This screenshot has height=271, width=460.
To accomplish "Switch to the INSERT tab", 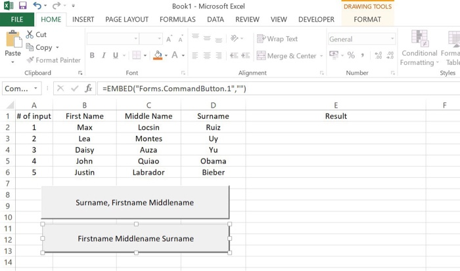I will click(x=83, y=20).
